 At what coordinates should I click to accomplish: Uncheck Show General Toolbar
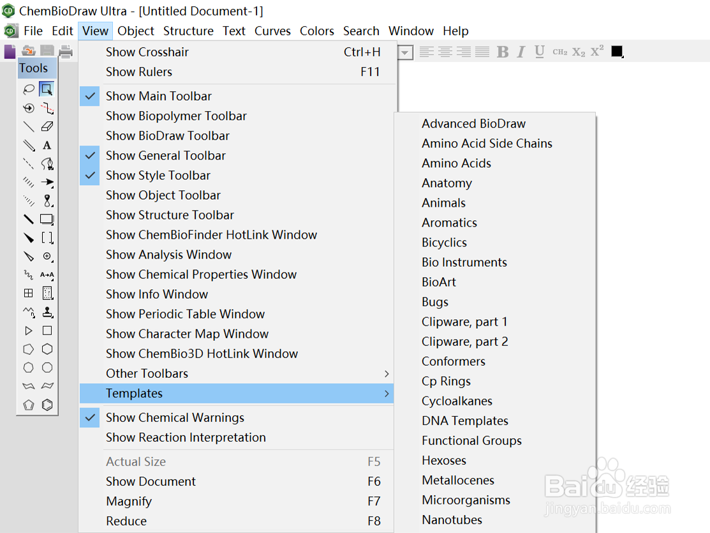(x=238, y=156)
